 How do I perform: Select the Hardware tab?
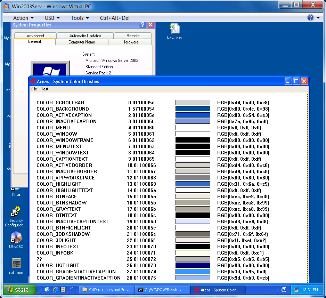point(130,42)
